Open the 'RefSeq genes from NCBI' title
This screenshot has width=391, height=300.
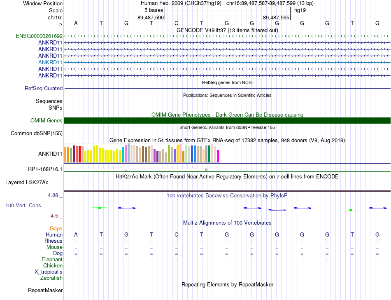[227, 82]
